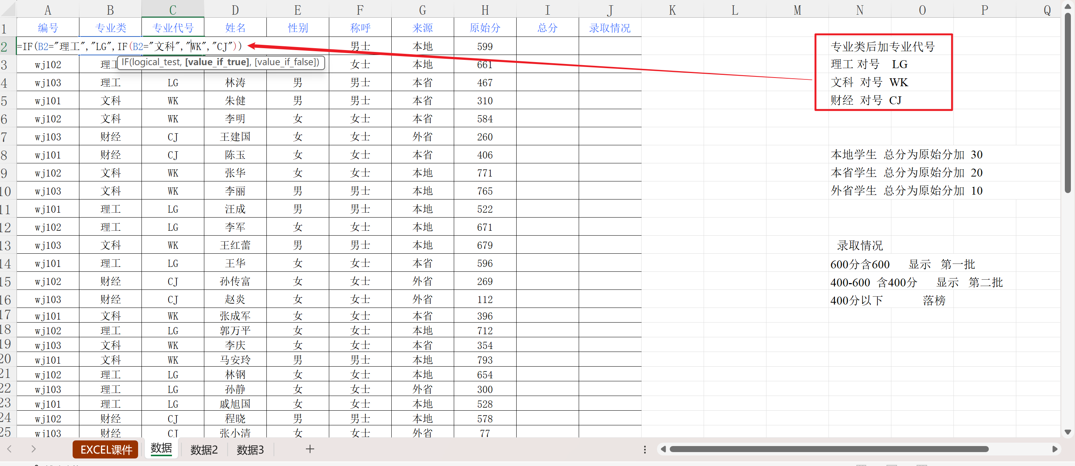Screen dimensions: 1075x466
Task: Click the next sheet navigation arrow
Action: coord(33,449)
